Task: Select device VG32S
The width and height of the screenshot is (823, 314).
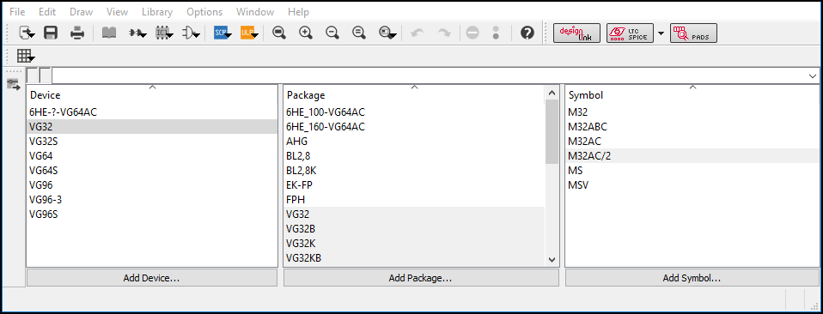Action: (x=152, y=141)
